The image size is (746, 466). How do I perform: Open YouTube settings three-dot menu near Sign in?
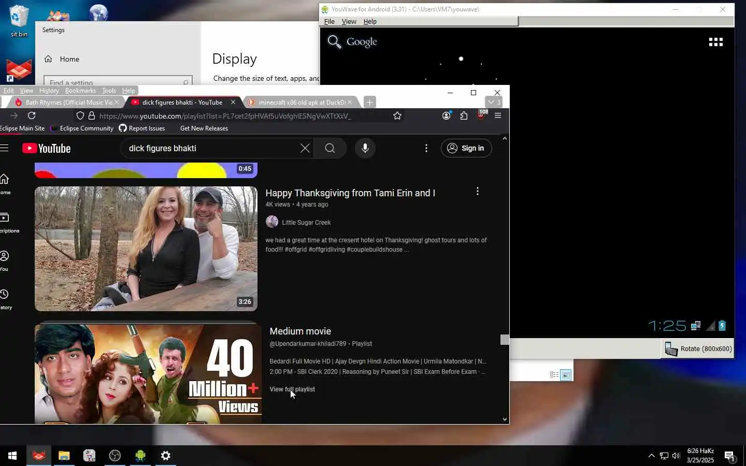click(x=426, y=149)
